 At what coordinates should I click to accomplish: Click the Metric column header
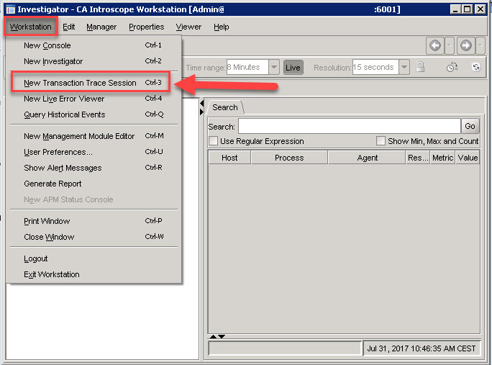442,158
